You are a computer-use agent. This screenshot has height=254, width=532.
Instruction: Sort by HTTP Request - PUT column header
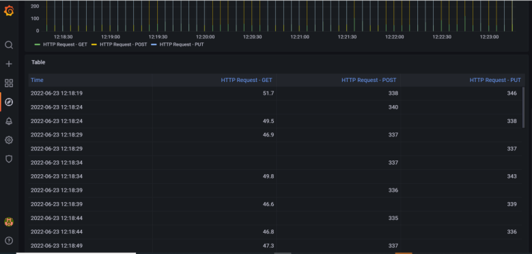(495, 80)
